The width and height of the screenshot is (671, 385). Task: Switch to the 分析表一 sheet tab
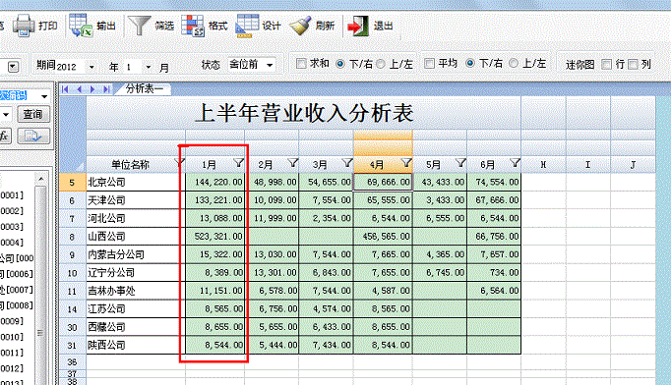point(145,88)
